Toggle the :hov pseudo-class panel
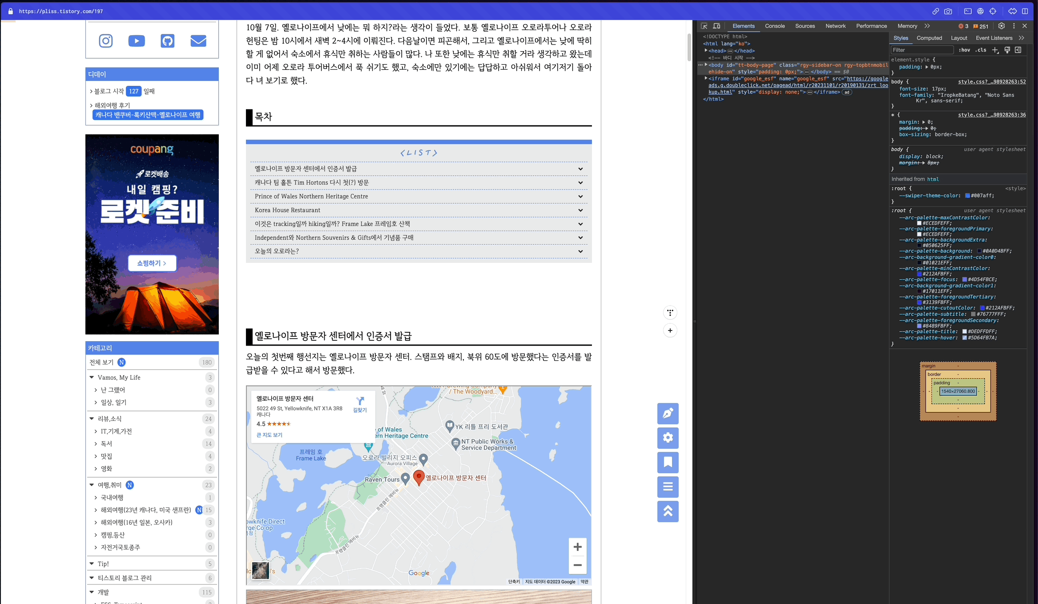Viewport: 1038px width, 604px height. 964,50
